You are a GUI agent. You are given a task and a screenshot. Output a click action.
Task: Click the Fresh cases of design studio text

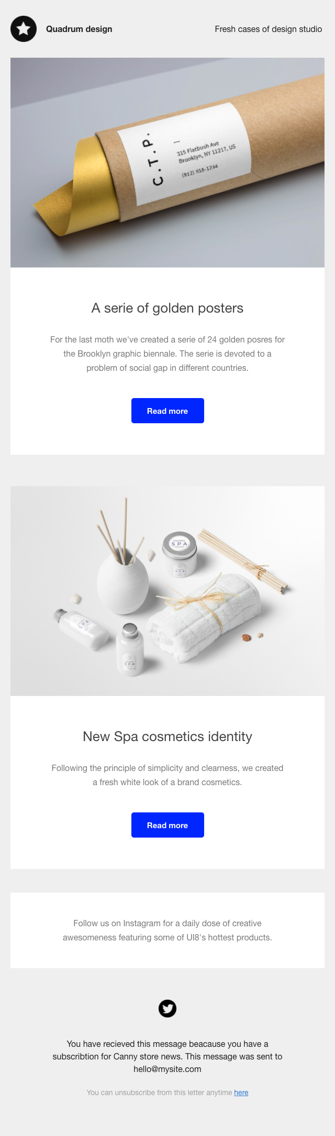coord(269,29)
